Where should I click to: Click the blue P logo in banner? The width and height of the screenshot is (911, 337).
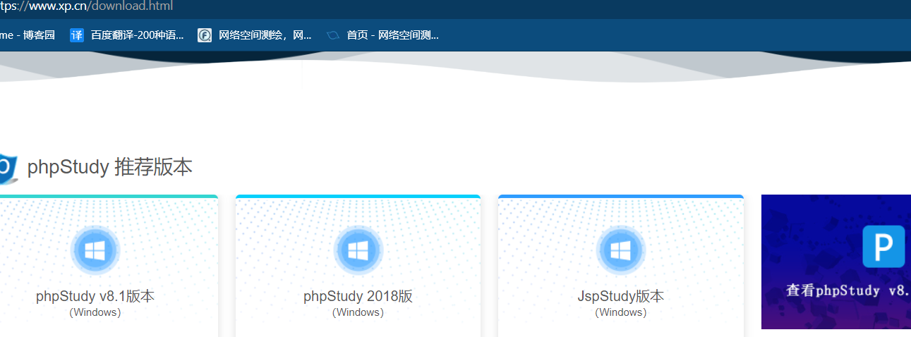[x=883, y=247]
